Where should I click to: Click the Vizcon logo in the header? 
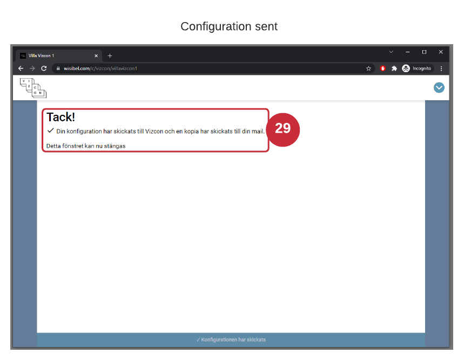(x=32, y=87)
